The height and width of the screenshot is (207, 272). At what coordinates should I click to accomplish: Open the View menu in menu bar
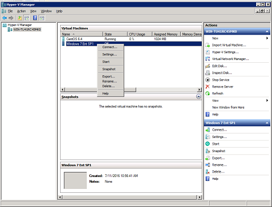pos(33,11)
